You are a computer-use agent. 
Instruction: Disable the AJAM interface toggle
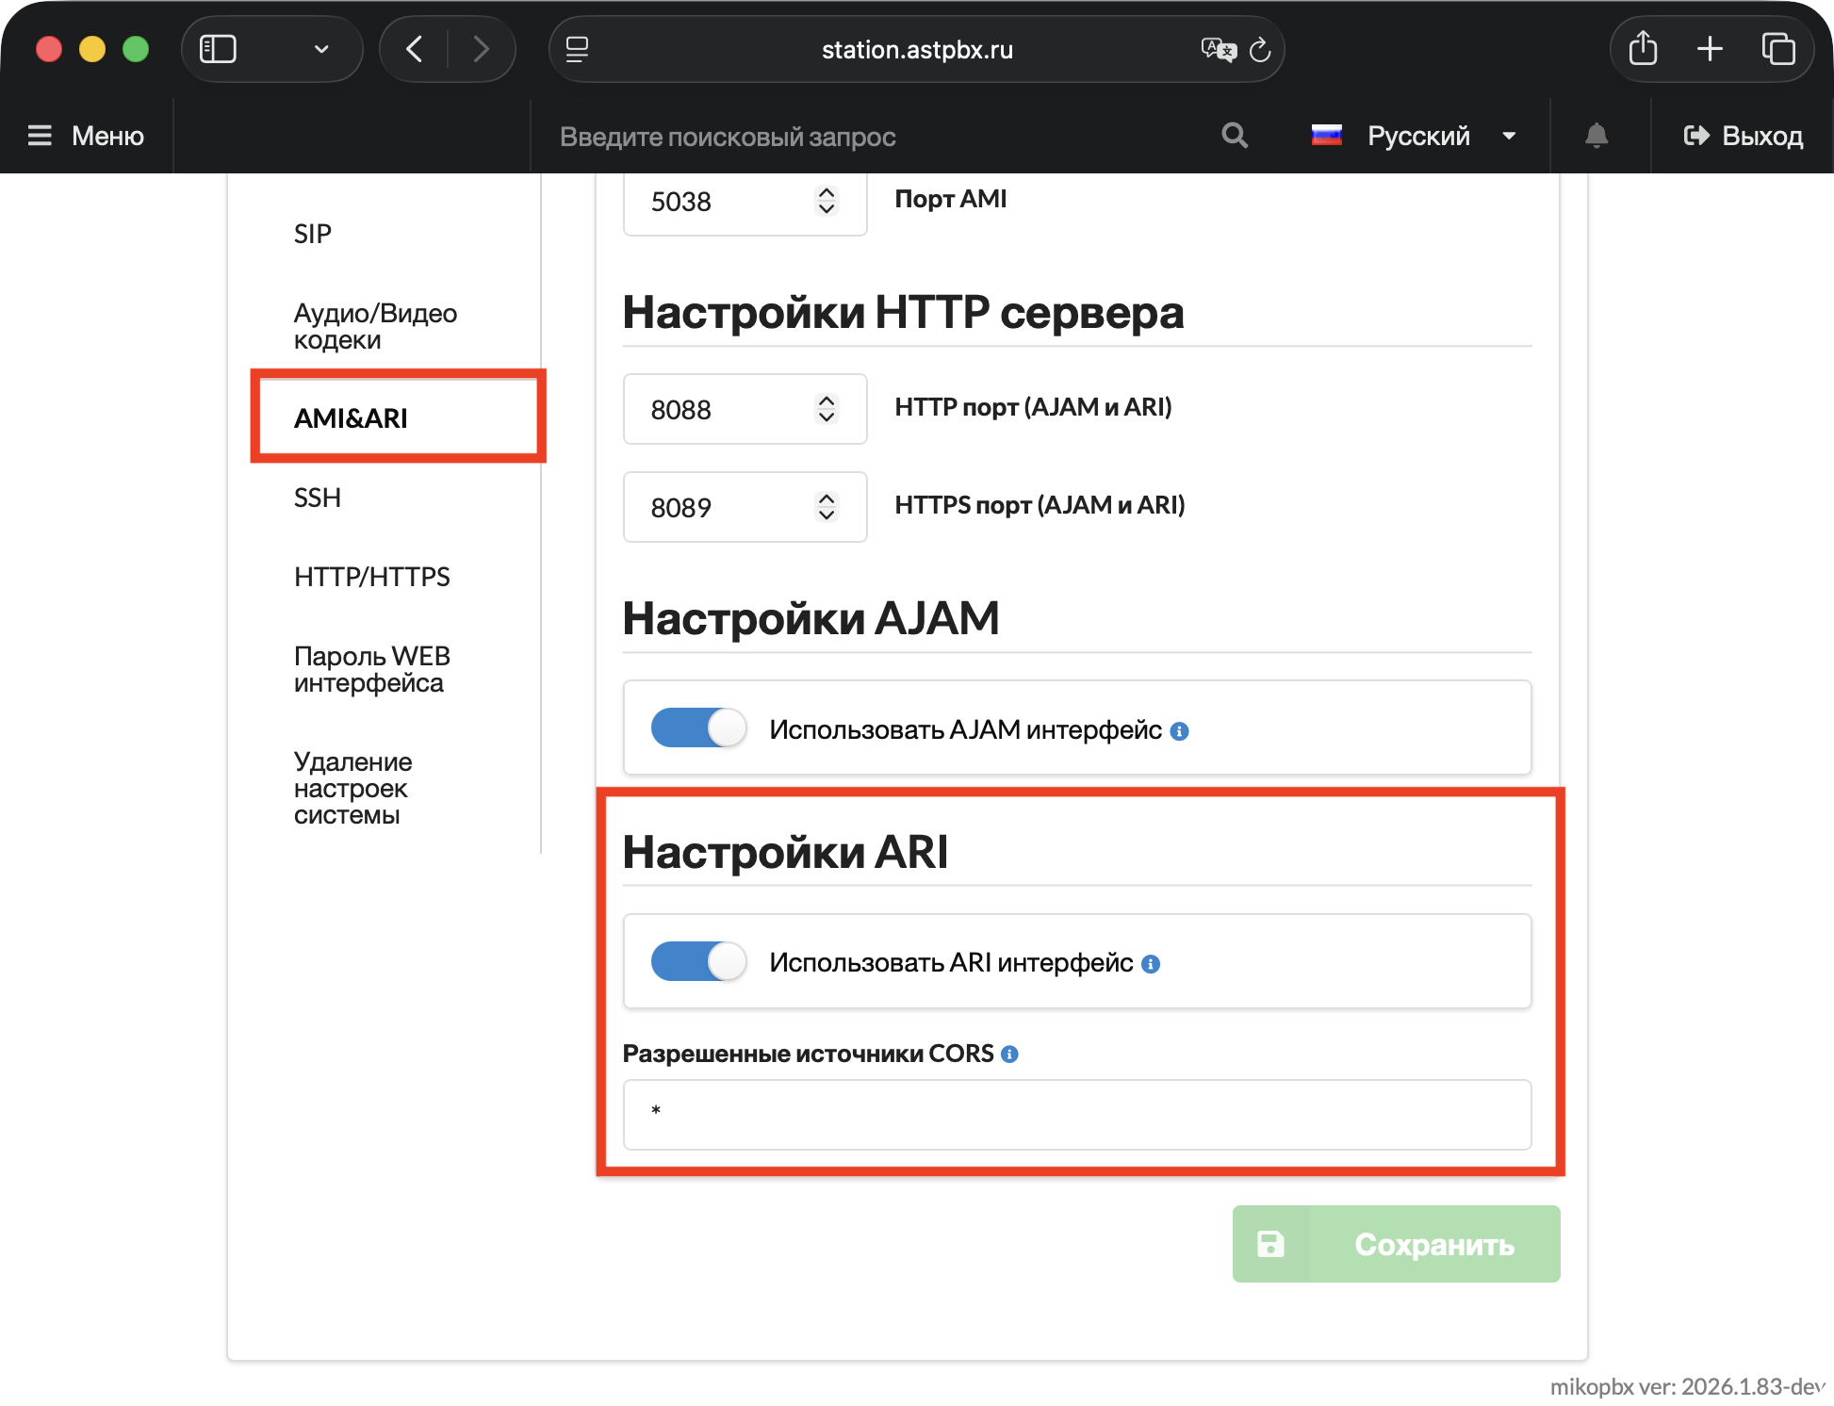[698, 728]
